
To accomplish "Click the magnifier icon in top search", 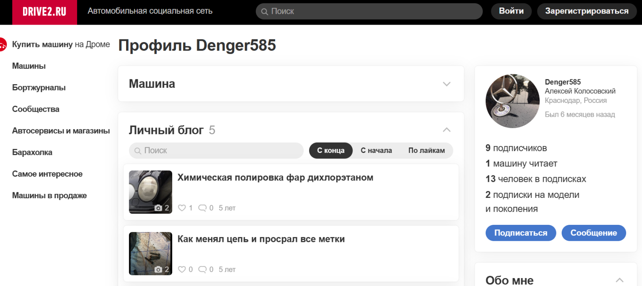I will [265, 12].
